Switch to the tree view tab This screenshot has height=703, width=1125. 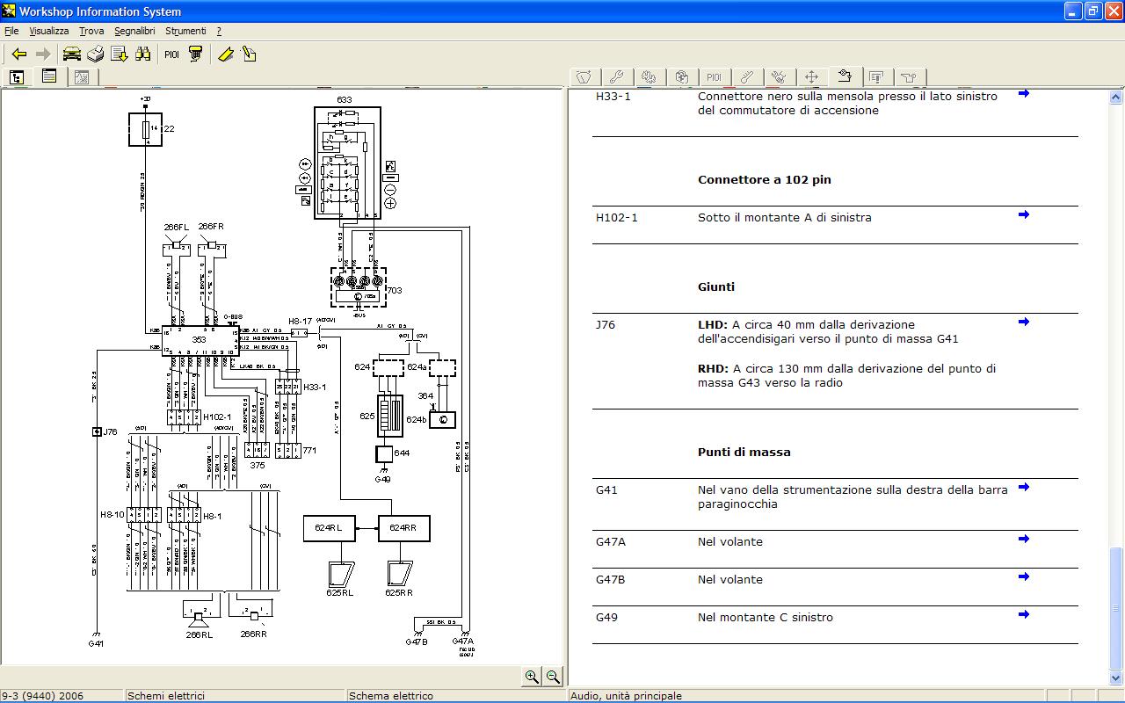click(x=17, y=77)
